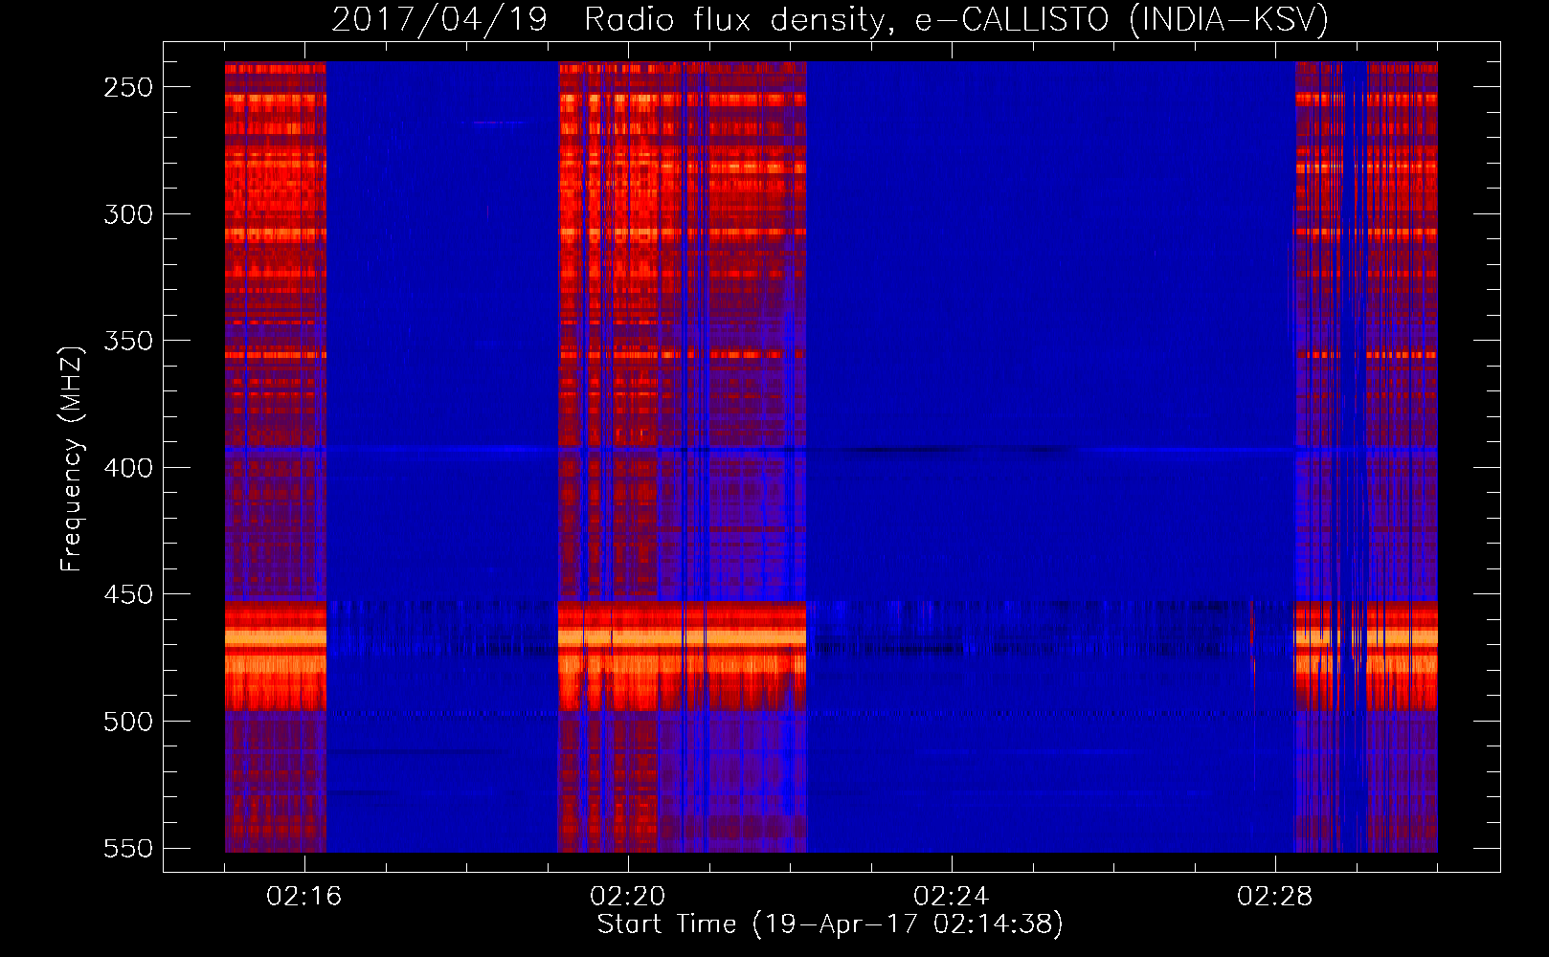Select the 300 frequency tick label

(128, 214)
